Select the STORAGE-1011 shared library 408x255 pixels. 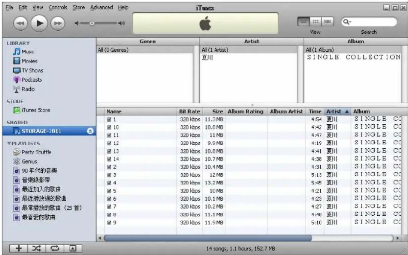click(x=49, y=131)
